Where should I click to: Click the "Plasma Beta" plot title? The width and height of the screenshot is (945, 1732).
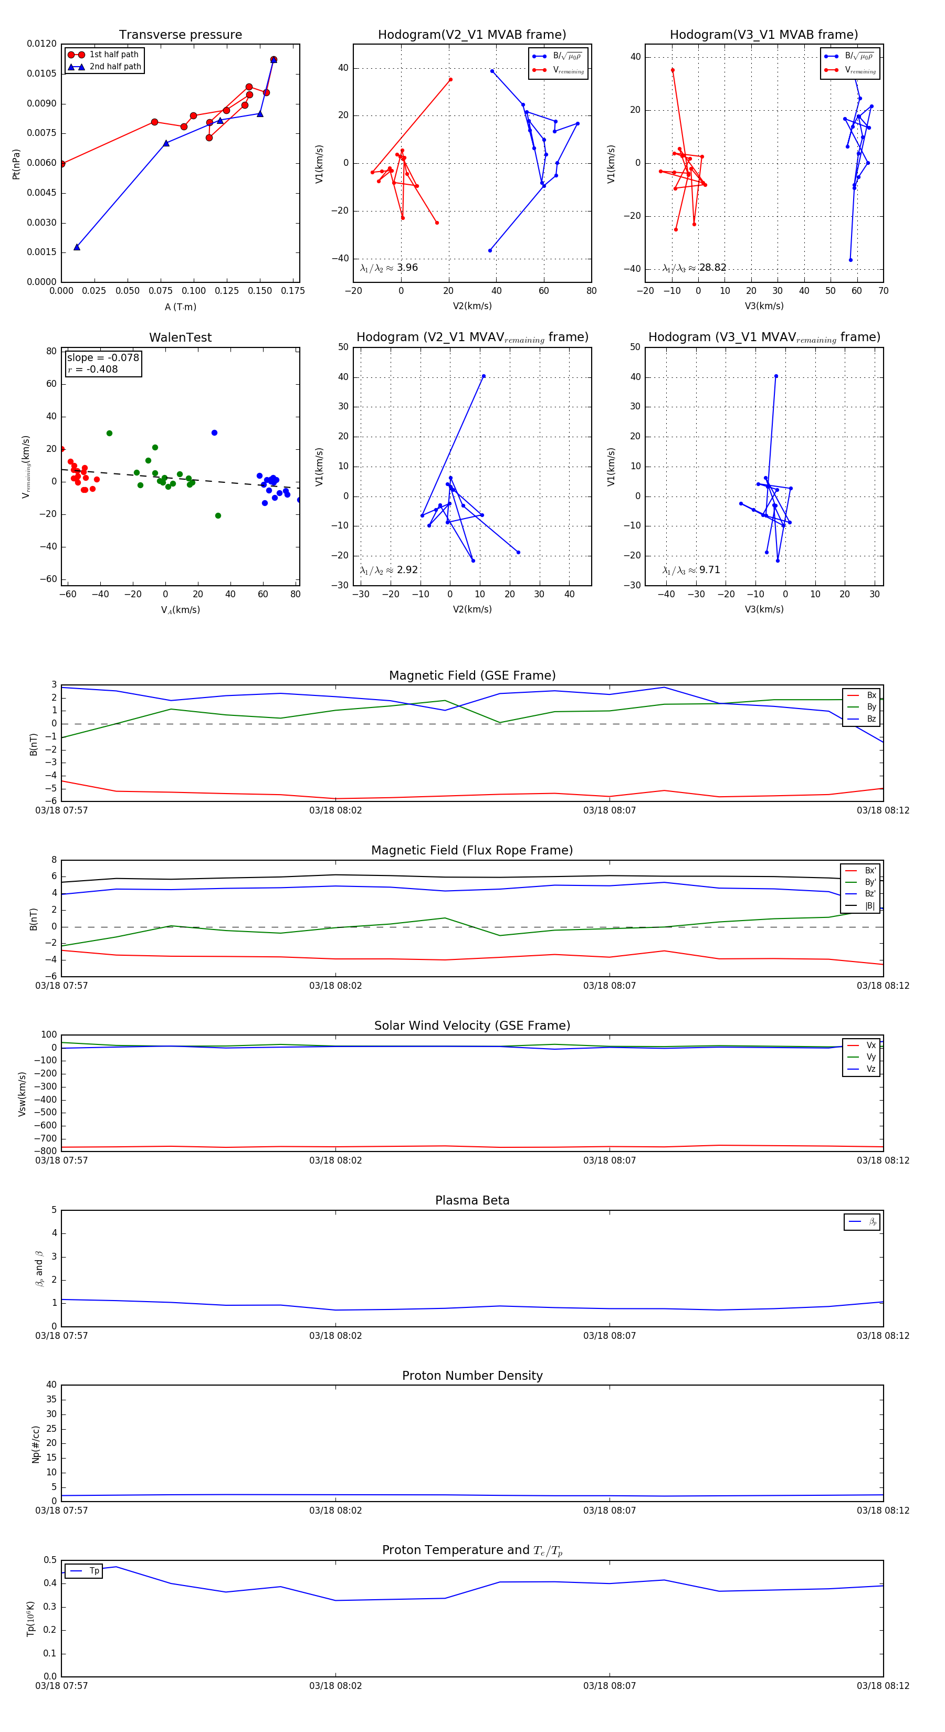point(472,1201)
